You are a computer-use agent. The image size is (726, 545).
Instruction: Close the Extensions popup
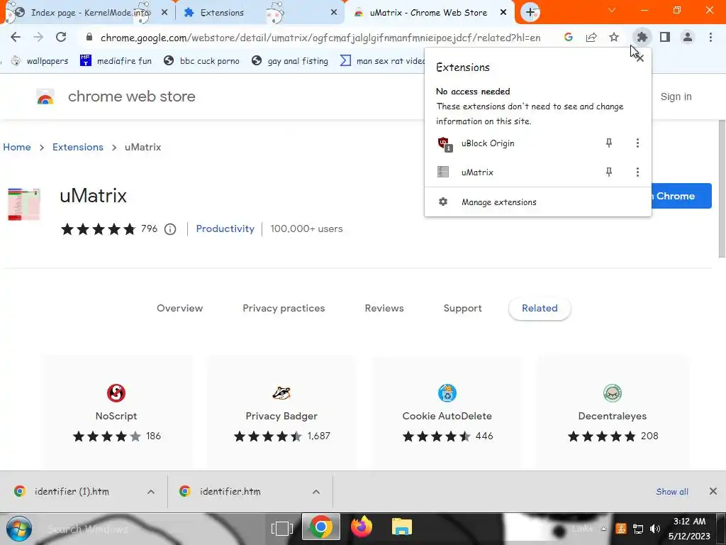click(640, 58)
